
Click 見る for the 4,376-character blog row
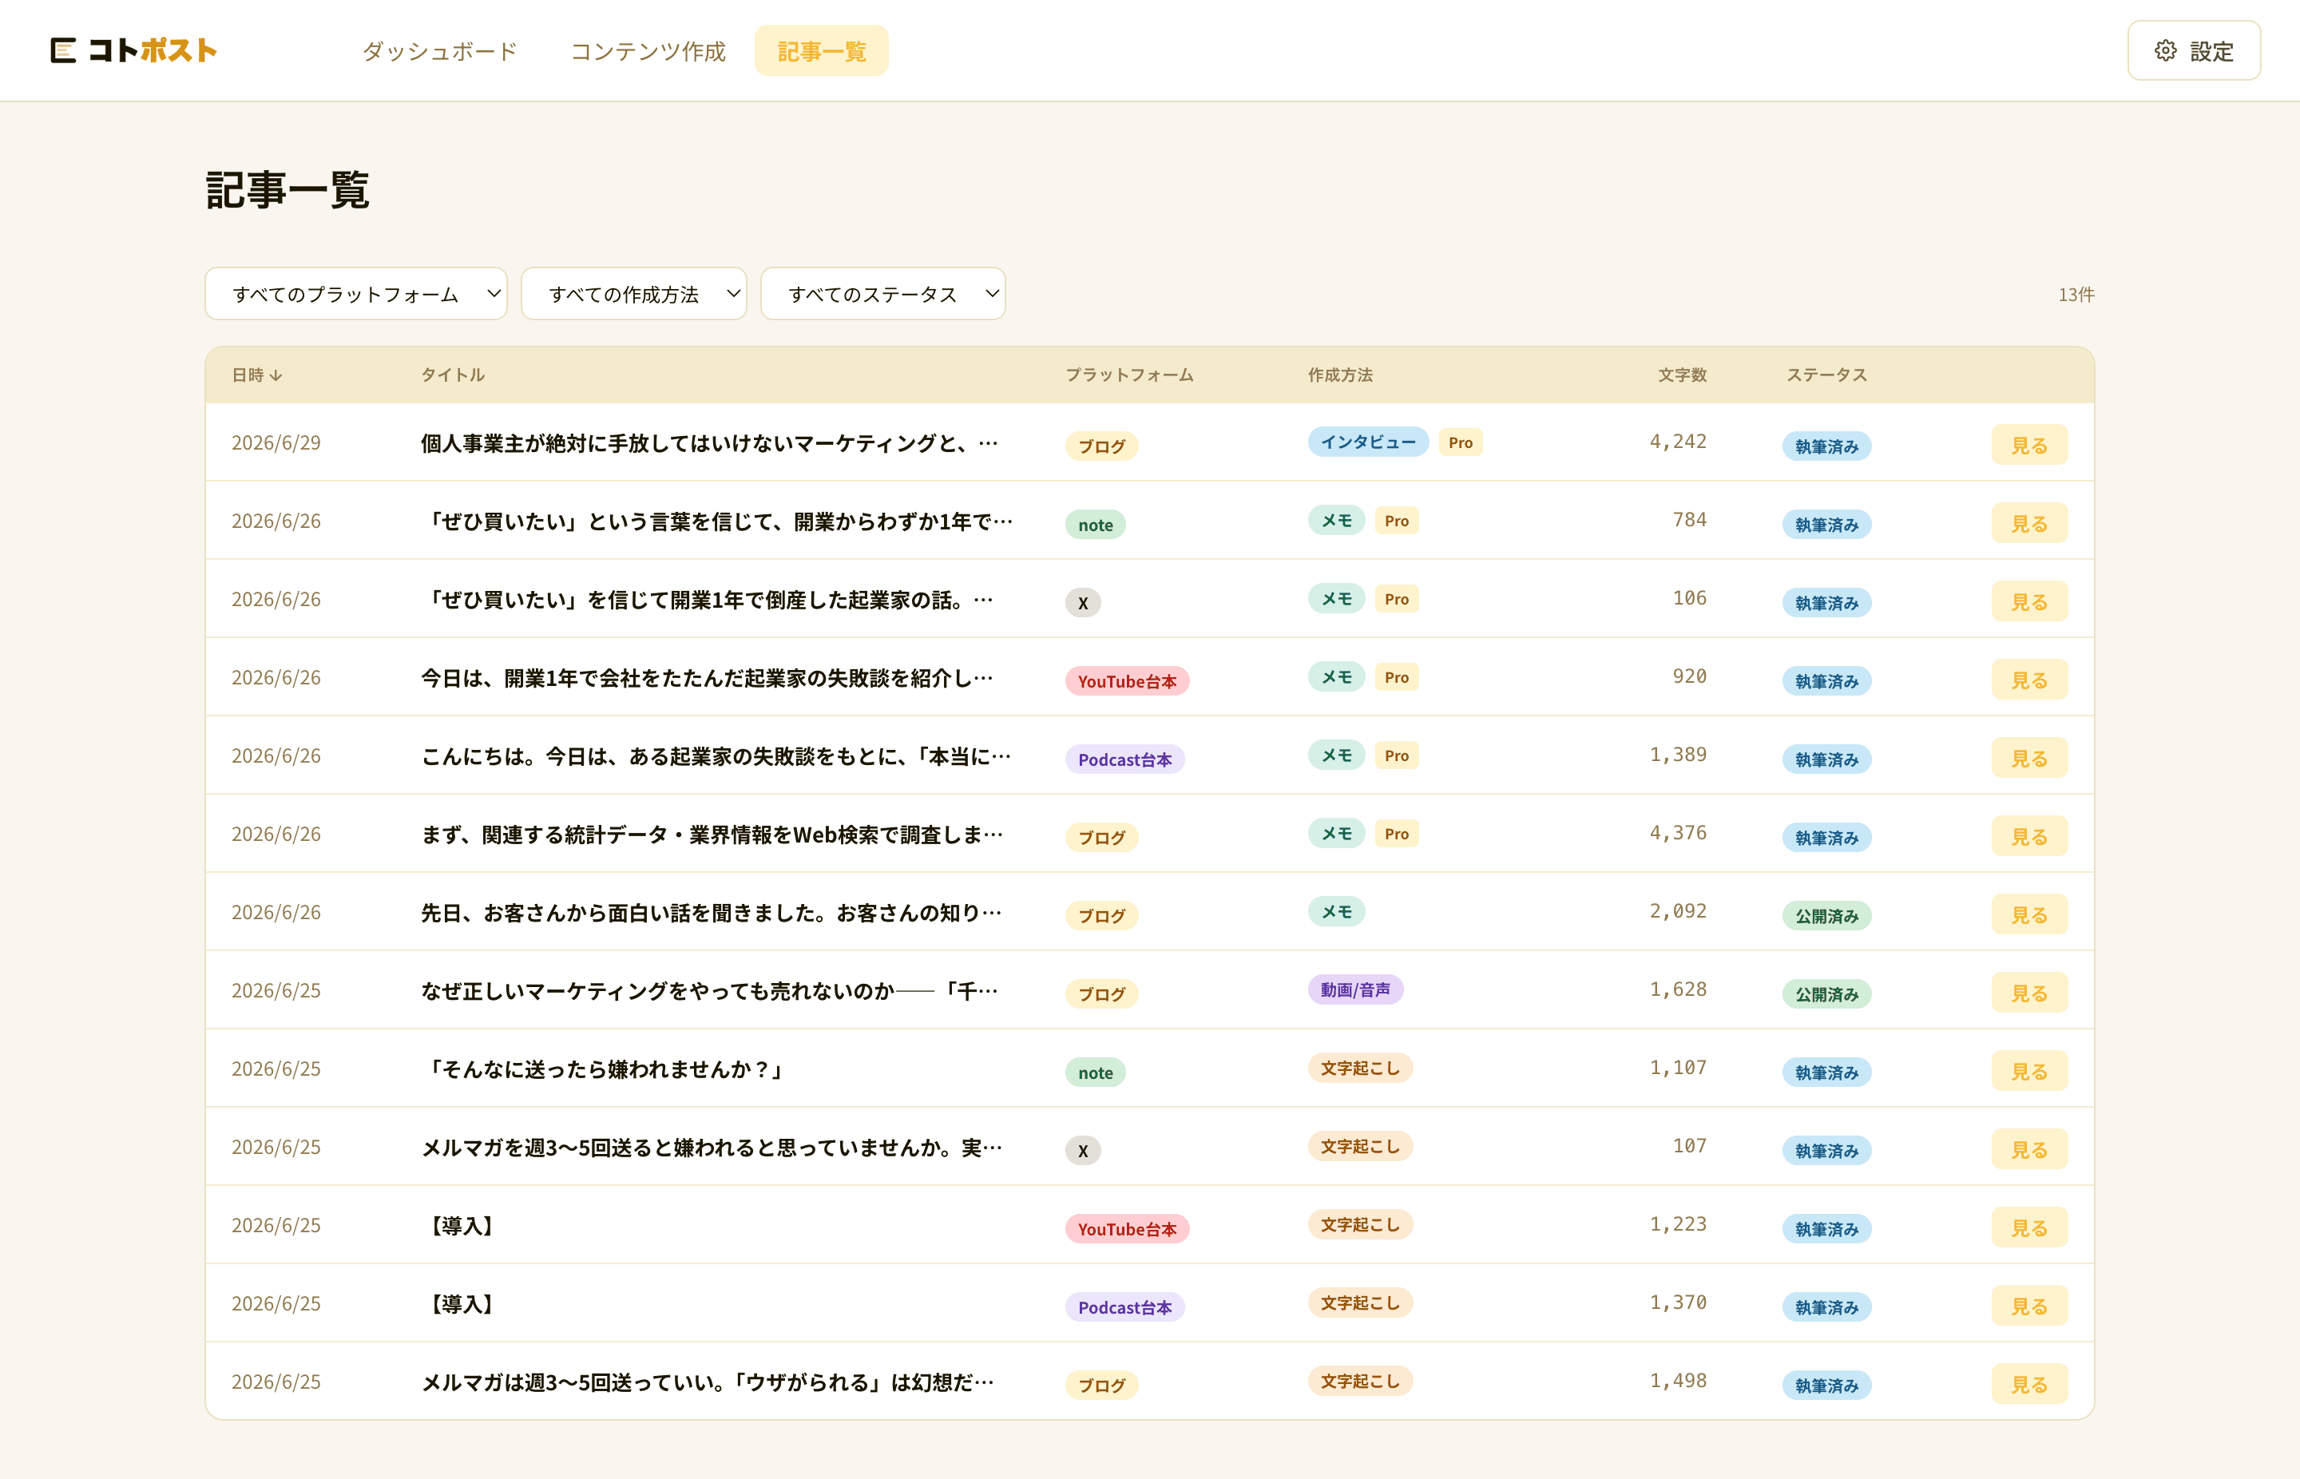coord(2029,836)
